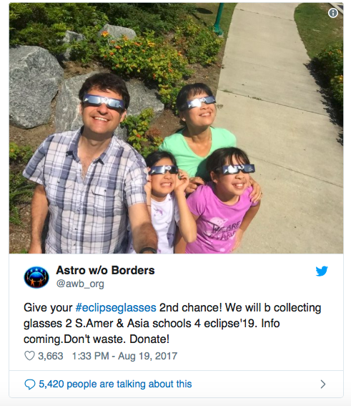
Task: Open the Astro w/o Borders avatar
Action: click(x=36, y=277)
